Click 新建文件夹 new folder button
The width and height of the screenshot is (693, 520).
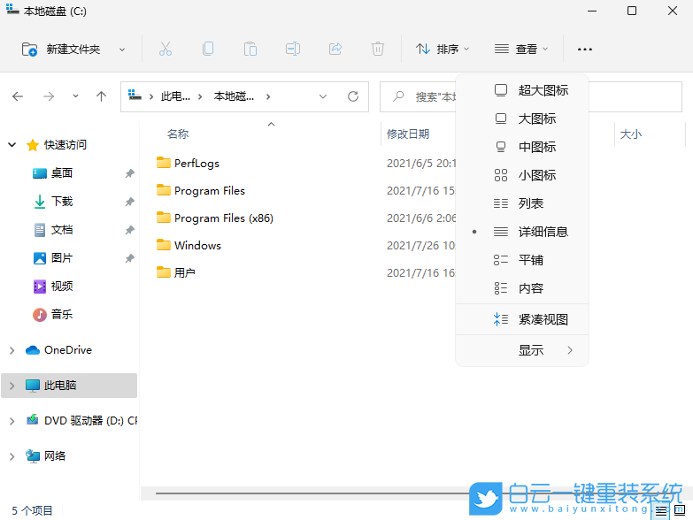click(x=61, y=49)
